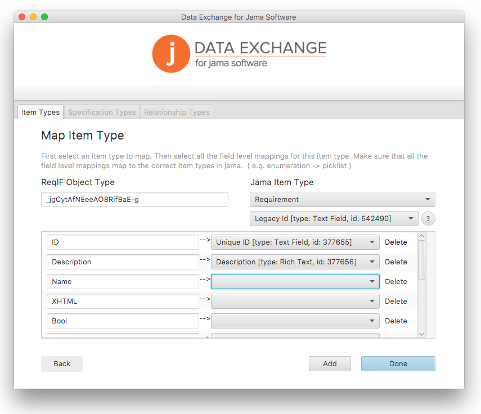
Task: Open the Unique ID mapping dropdown
Action: [x=295, y=242]
